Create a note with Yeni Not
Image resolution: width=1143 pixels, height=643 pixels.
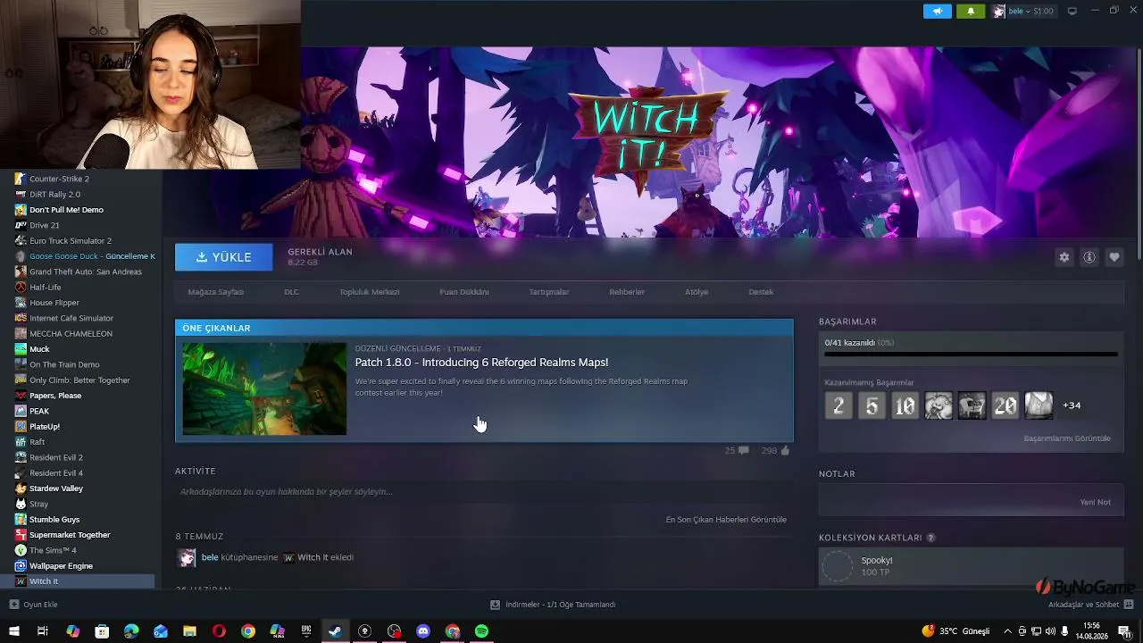click(1096, 502)
